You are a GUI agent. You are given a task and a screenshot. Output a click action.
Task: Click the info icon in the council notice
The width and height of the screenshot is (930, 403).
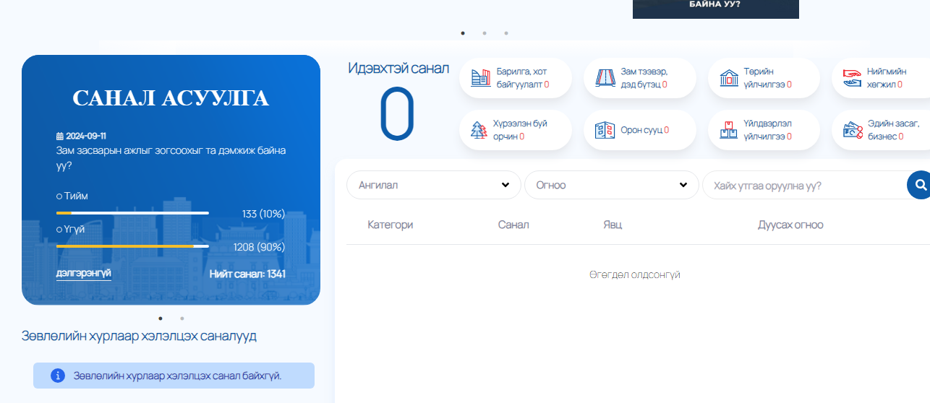click(x=58, y=376)
